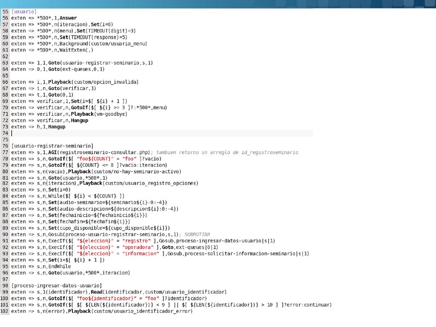Click Gosub(proceso-usuario-registrar-seminario,s,1) text
Image resolution: width=436 pixels, height=327 pixels.
click(113, 235)
